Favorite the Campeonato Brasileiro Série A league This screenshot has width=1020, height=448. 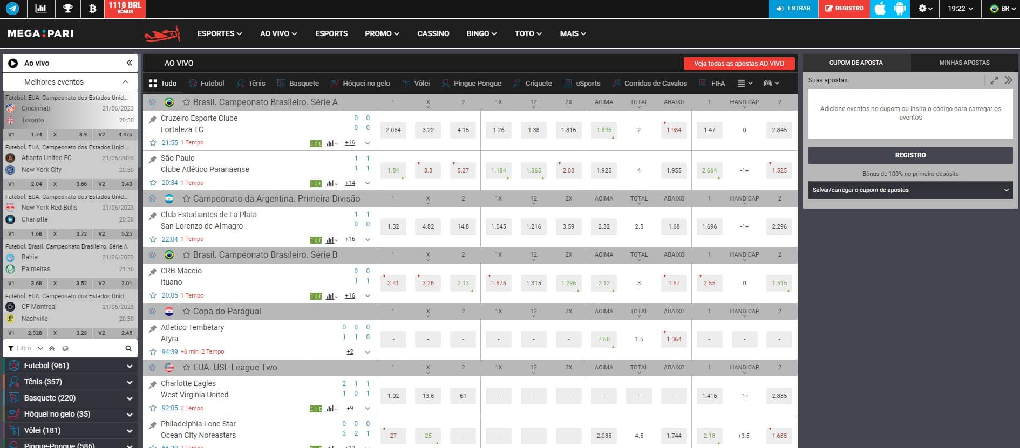pos(186,102)
